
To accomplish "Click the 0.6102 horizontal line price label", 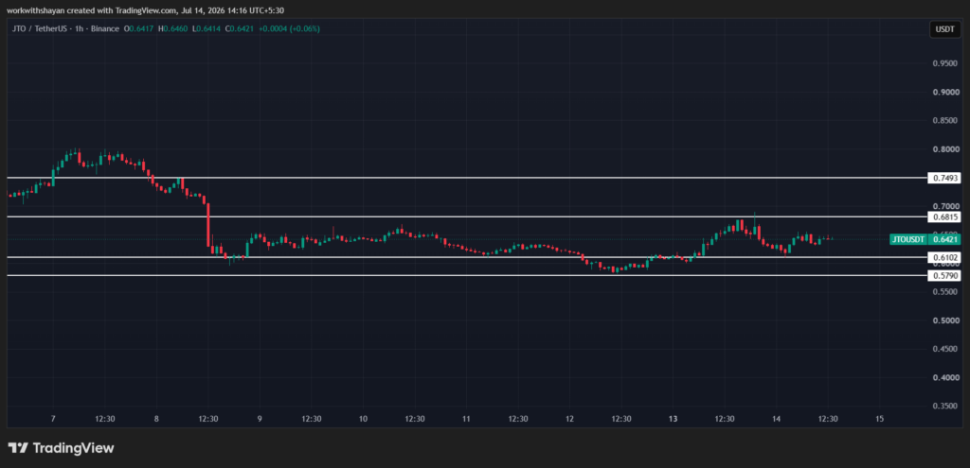I will [944, 257].
